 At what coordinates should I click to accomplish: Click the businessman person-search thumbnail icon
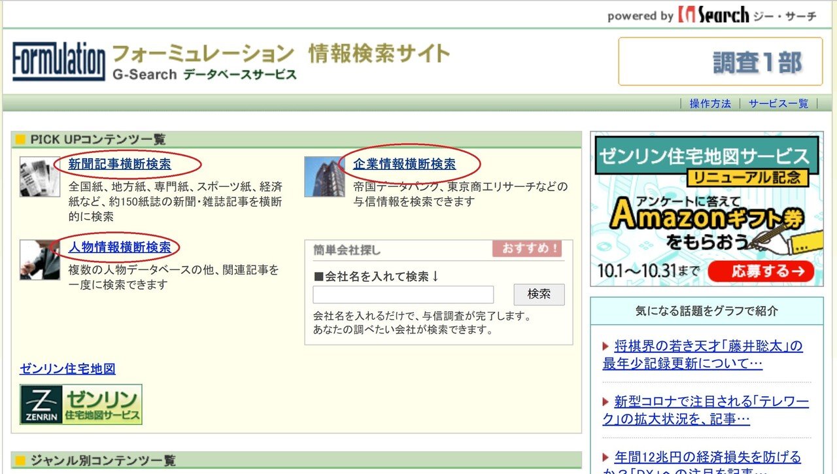[40, 260]
